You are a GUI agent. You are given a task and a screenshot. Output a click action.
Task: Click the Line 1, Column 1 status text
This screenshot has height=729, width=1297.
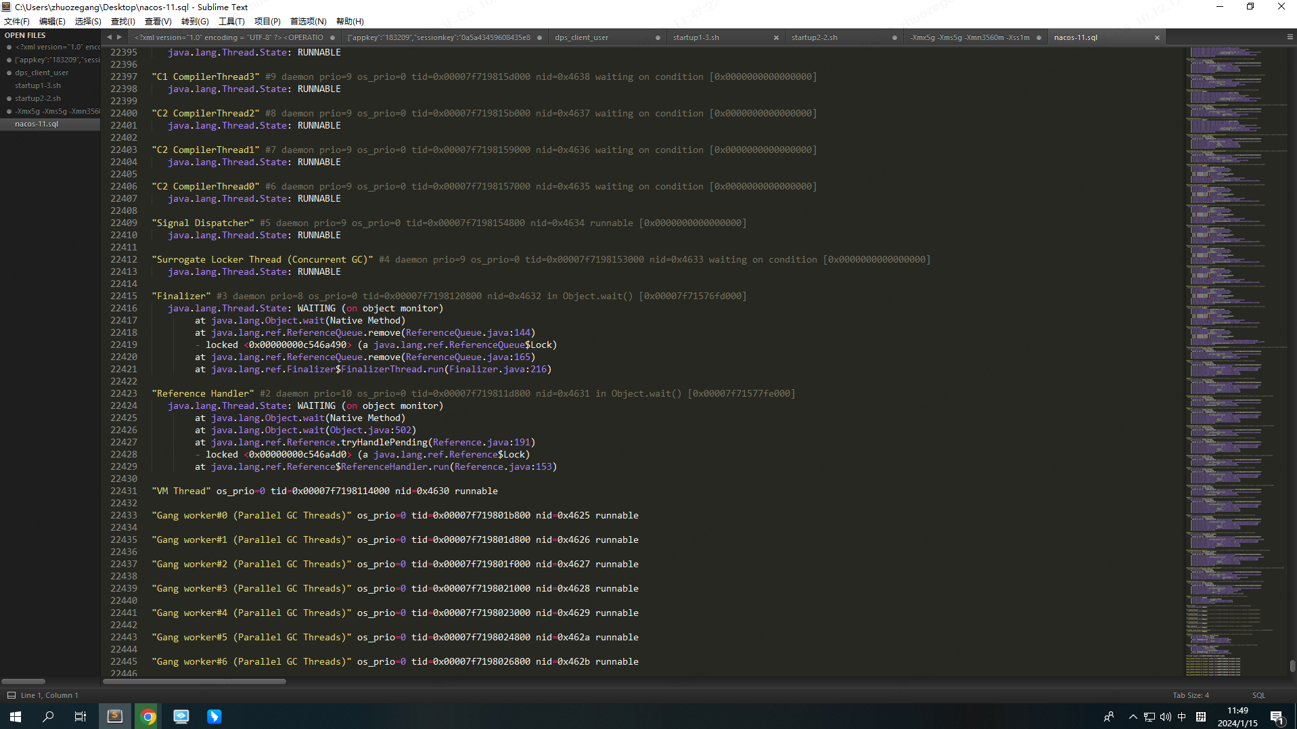coord(49,695)
